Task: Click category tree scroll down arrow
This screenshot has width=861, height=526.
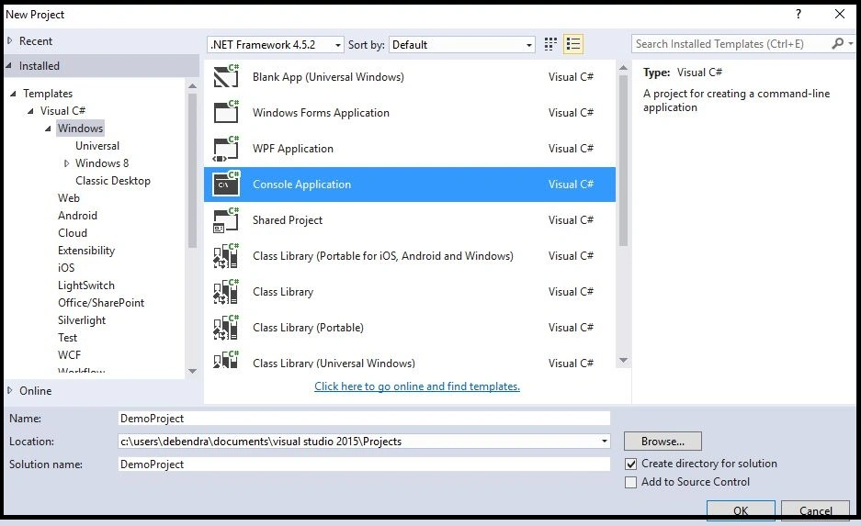Action: coord(192,371)
